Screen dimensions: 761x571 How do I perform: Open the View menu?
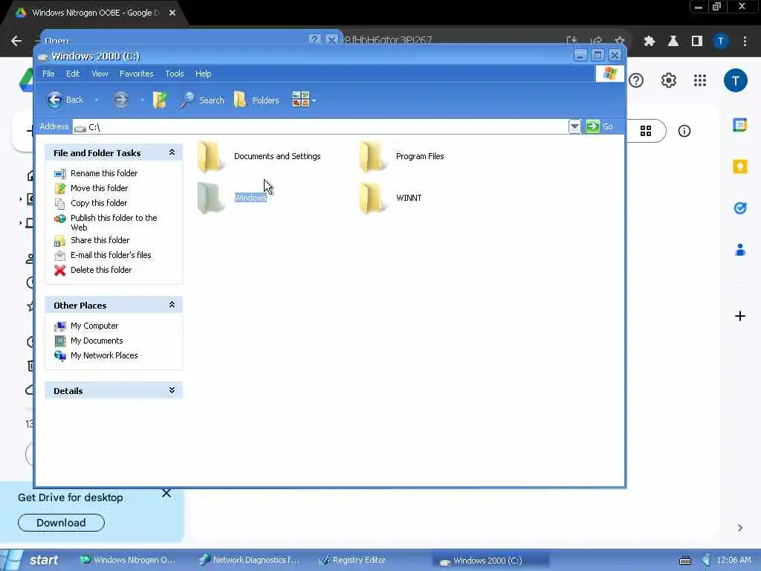(100, 74)
